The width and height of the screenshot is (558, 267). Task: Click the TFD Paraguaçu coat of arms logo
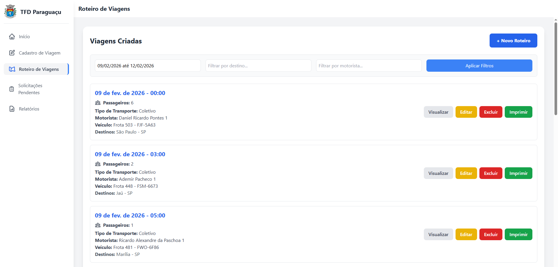point(10,12)
